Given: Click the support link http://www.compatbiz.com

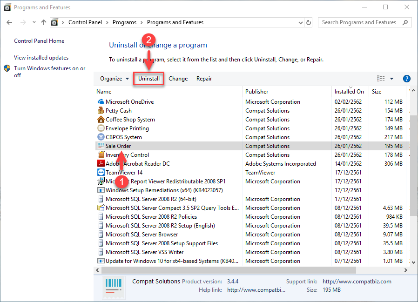Looking at the screenshot, I should click(x=357, y=282).
